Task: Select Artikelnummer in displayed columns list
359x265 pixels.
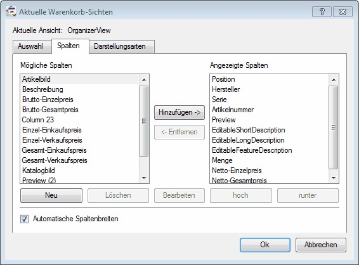Action: (x=269, y=110)
